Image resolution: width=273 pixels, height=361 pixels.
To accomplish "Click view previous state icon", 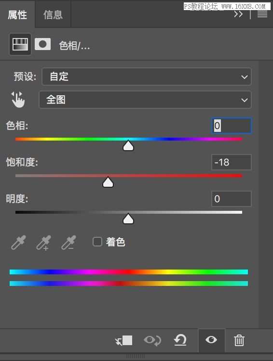I will [x=152, y=340].
